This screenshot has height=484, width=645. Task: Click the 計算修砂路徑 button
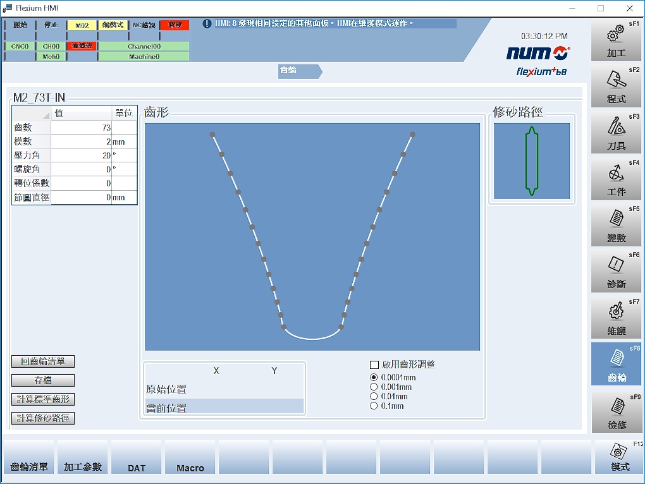[43, 418]
